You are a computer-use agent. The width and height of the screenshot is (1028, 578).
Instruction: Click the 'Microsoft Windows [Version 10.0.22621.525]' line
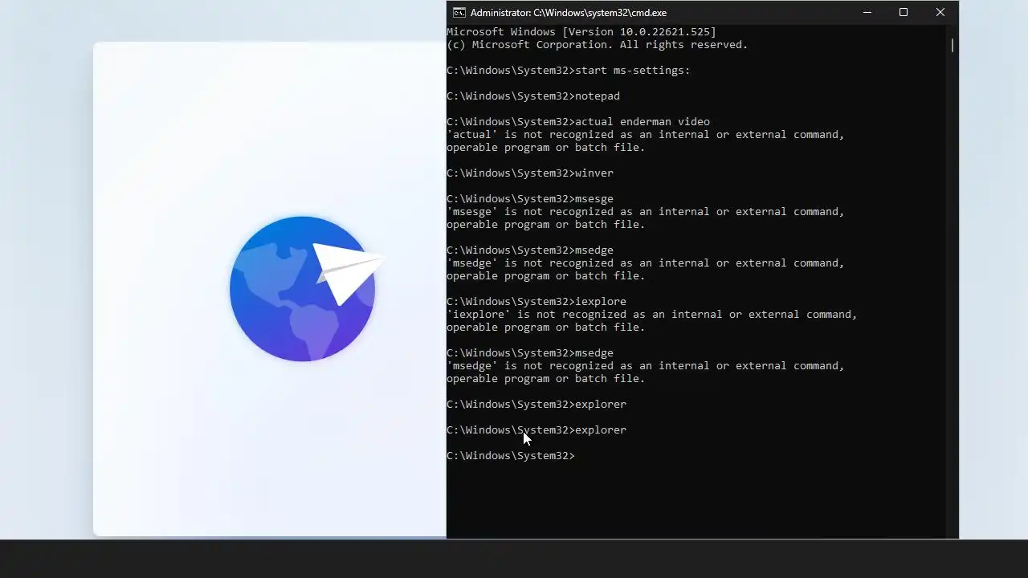point(581,32)
